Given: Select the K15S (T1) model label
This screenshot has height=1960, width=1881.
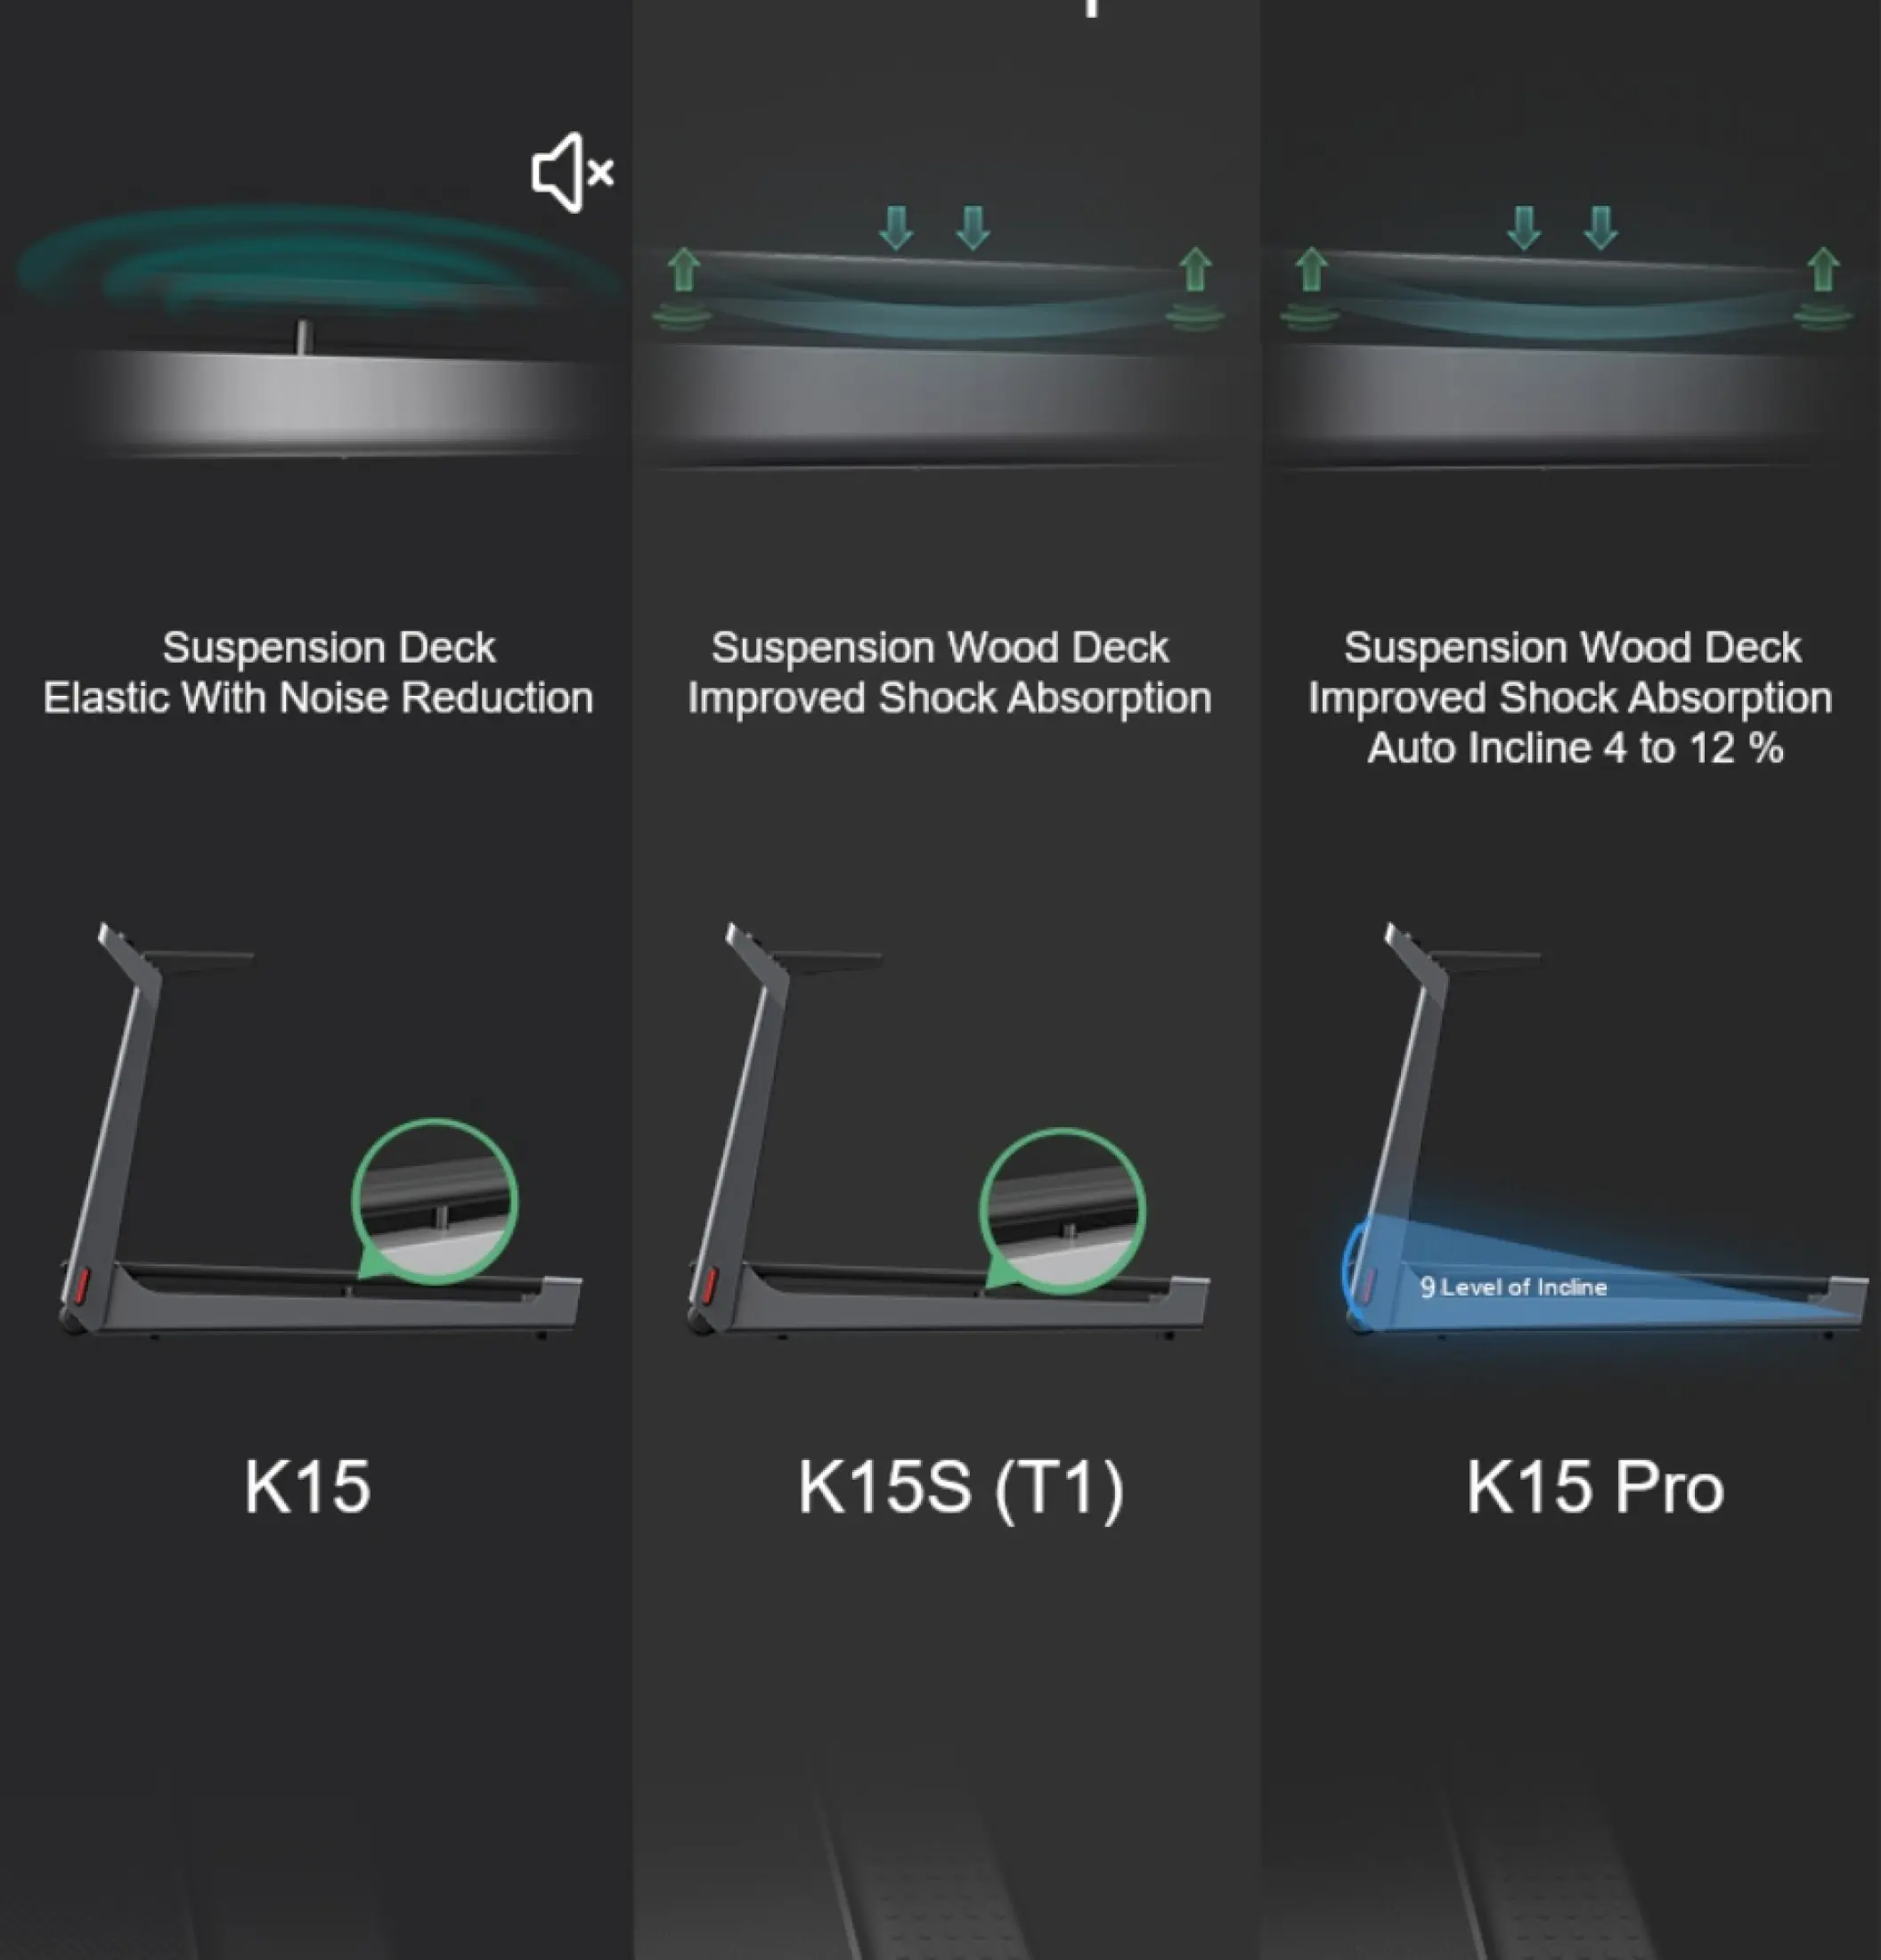Looking at the screenshot, I should pyautogui.click(x=960, y=1488).
